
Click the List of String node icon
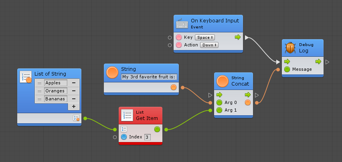point(26,77)
